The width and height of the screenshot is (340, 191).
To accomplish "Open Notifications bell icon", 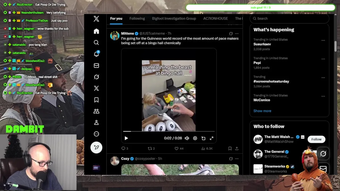I will pos(96,54).
